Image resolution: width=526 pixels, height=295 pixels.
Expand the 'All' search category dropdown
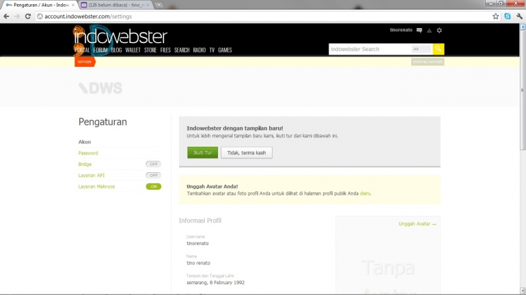click(420, 49)
